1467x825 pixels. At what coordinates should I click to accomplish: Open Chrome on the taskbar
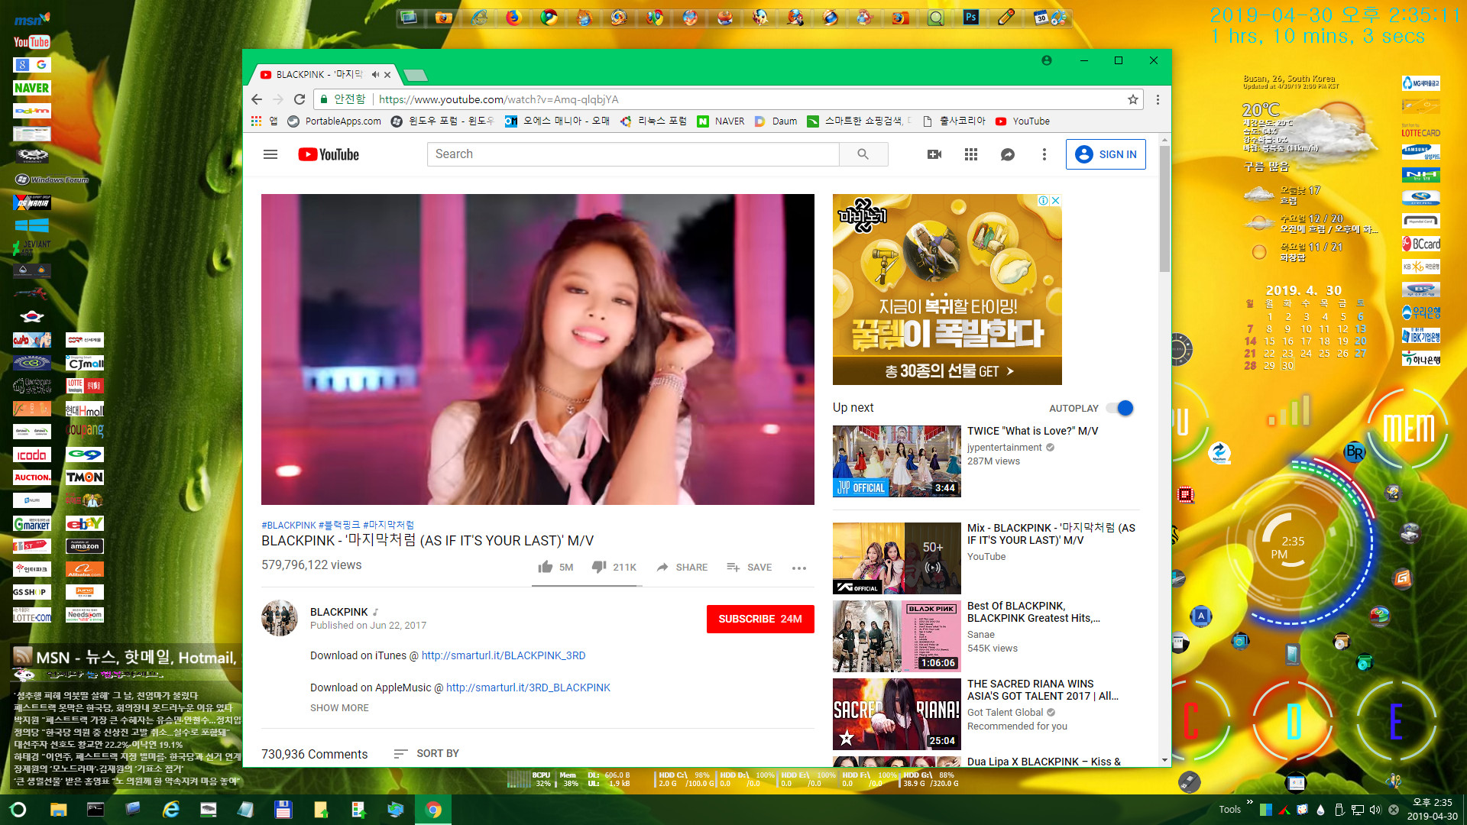[433, 810]
